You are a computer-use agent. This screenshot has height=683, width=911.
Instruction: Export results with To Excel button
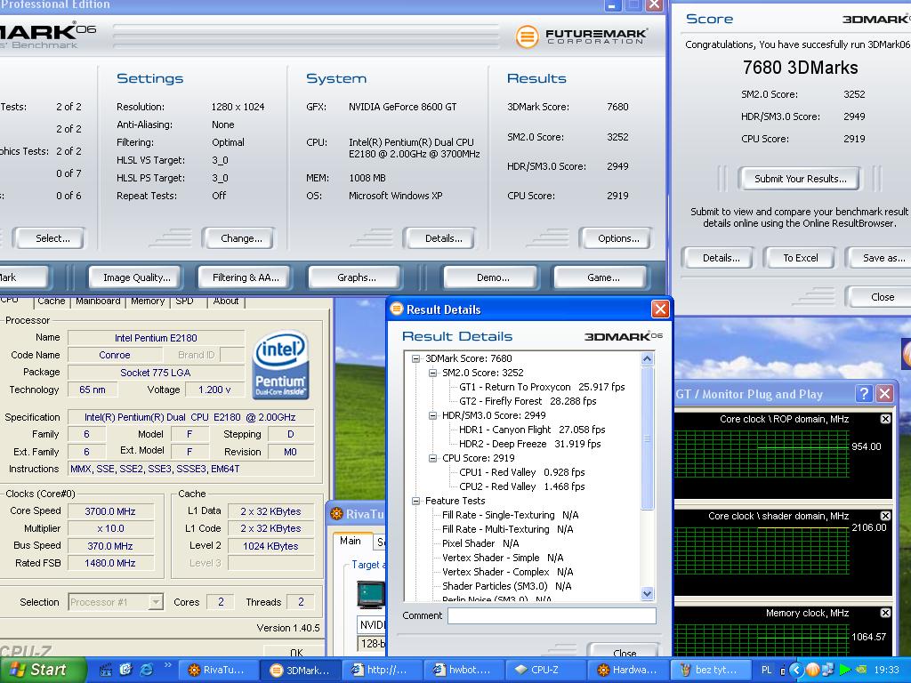[800, 258]
